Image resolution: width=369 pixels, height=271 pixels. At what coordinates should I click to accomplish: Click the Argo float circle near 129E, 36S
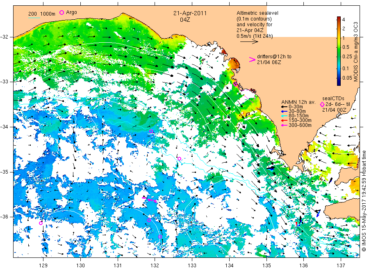point(41,223)
